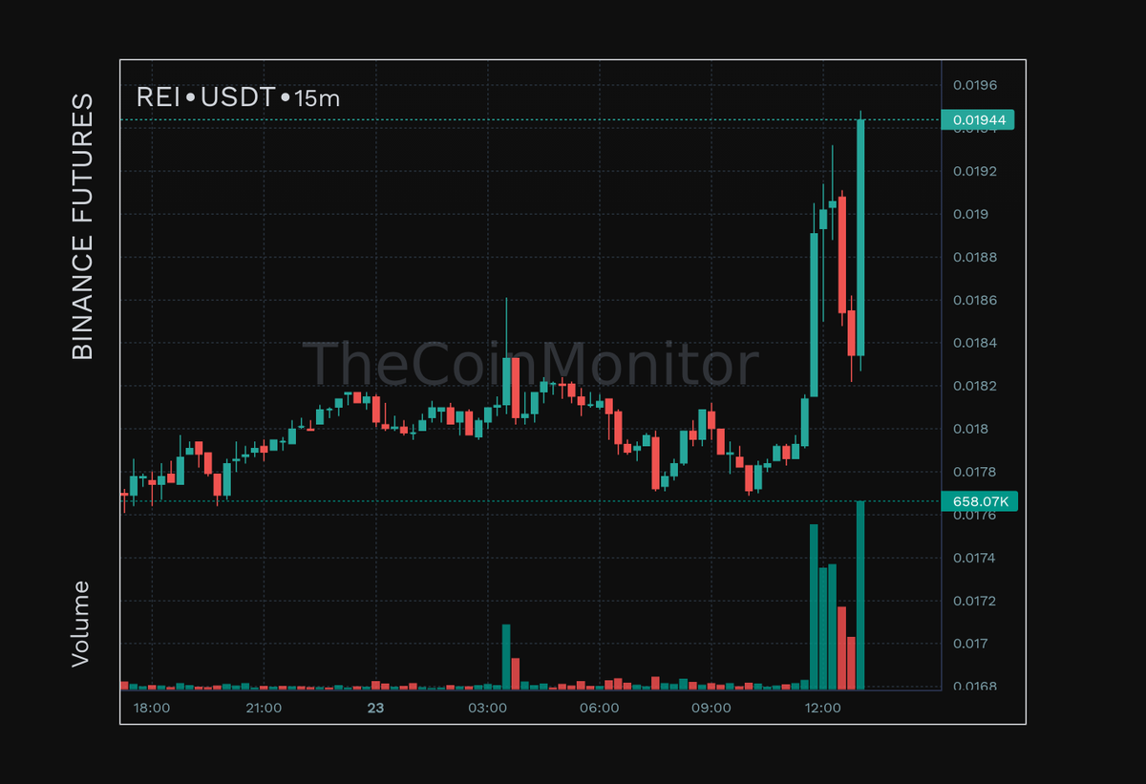The width and height of the screenshot is (1146, 784).
Task: Click the REI•USDT•15m pair title
Action: 238,97
